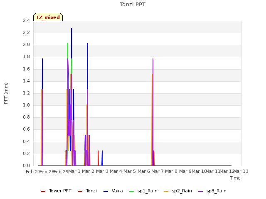The image size is (266, 199).
Task: Click the Time x-axis label
Action: [235, 178]
